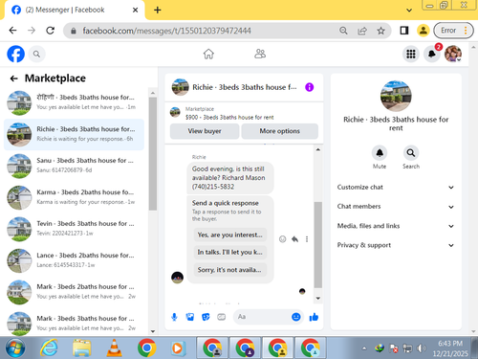Open Facebook search magnifier icon
The image size is (478, 359).
36,54
